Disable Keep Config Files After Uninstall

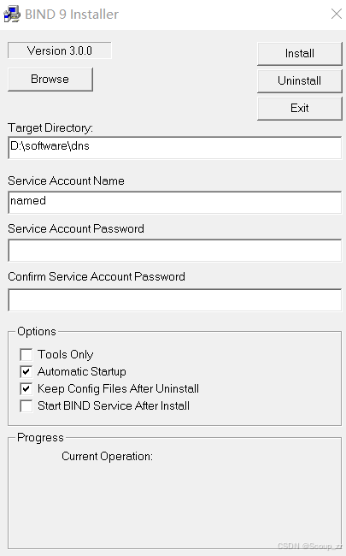(x=26, y=388)
